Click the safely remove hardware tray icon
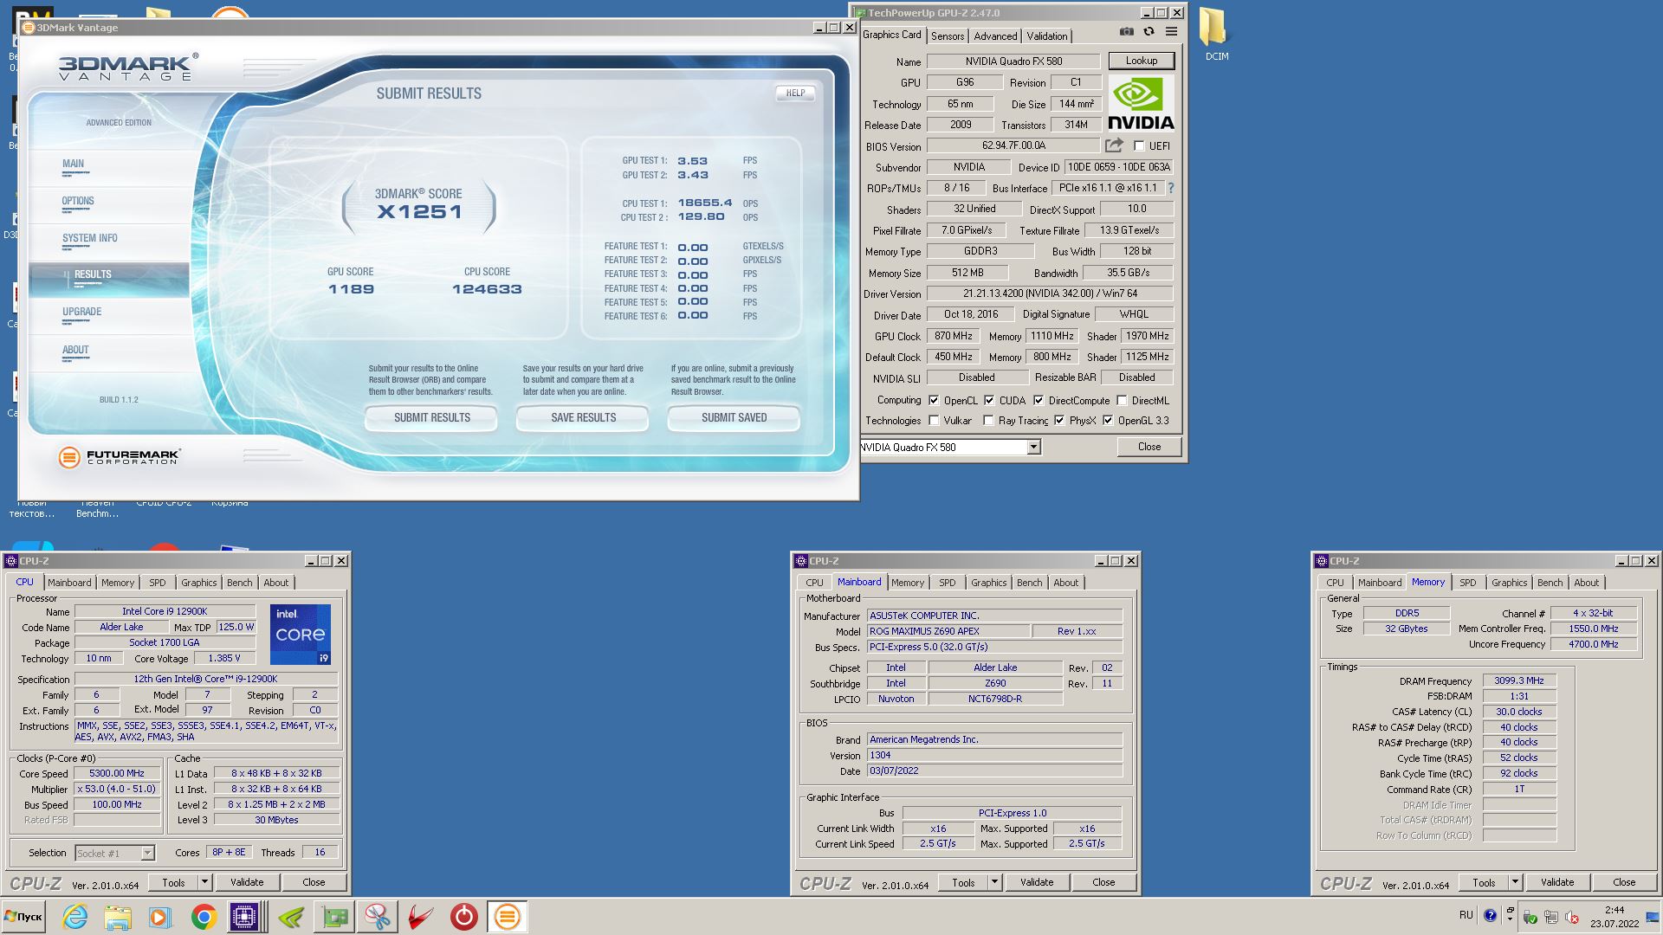The width and height of the screenshot is (1663, 935). tap(1530, 918)
